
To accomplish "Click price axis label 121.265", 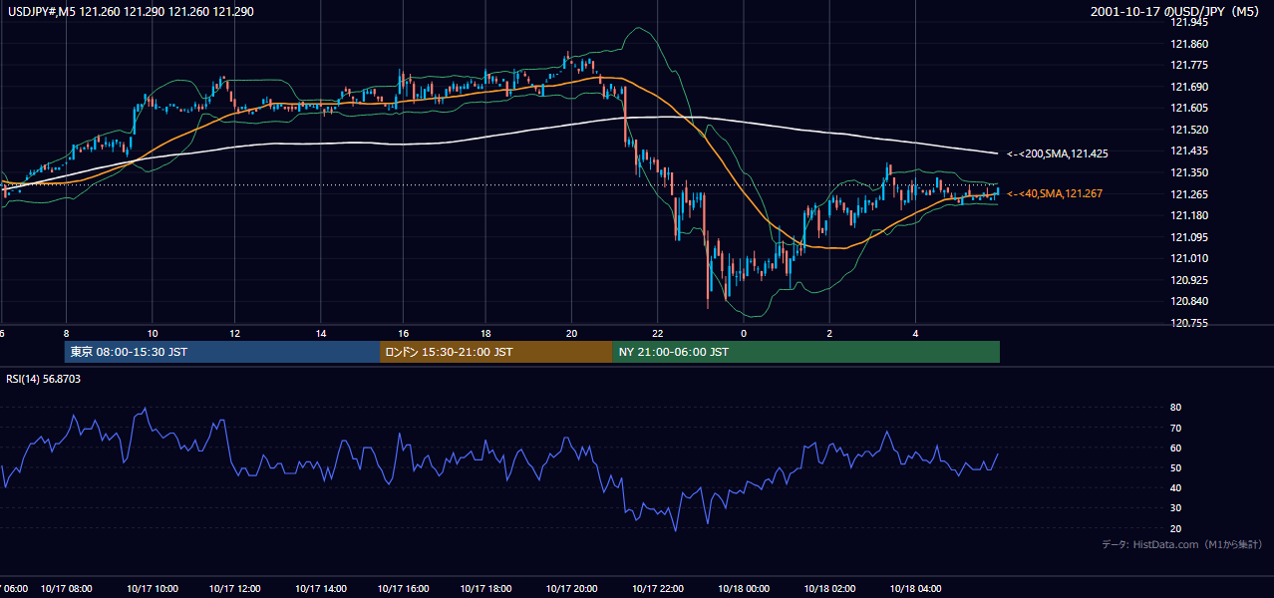I will click(1190, 193).
